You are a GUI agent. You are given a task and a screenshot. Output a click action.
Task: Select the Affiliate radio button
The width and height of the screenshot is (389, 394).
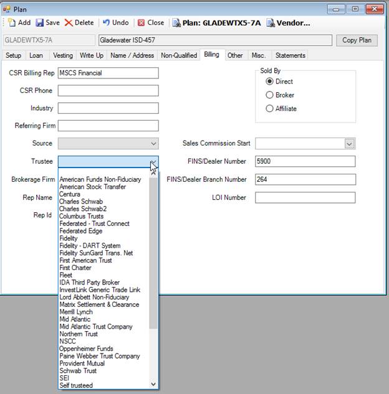(270, 109)
